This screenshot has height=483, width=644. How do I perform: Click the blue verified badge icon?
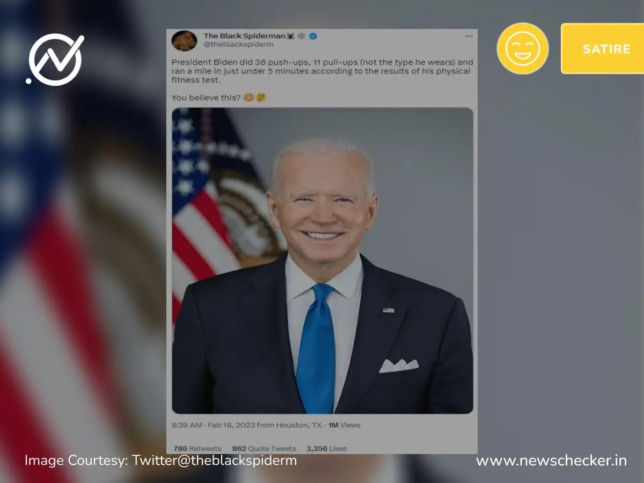click(313, 36)
